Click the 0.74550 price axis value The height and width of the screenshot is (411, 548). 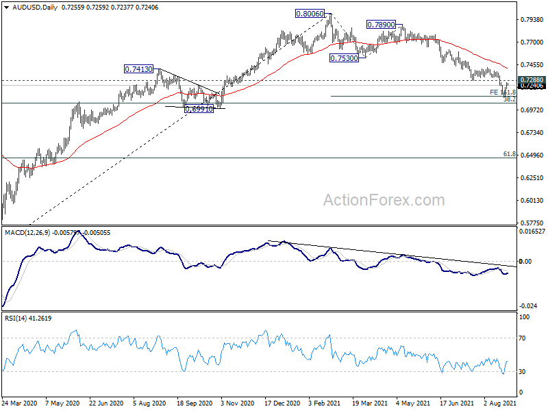pos(532,64)
